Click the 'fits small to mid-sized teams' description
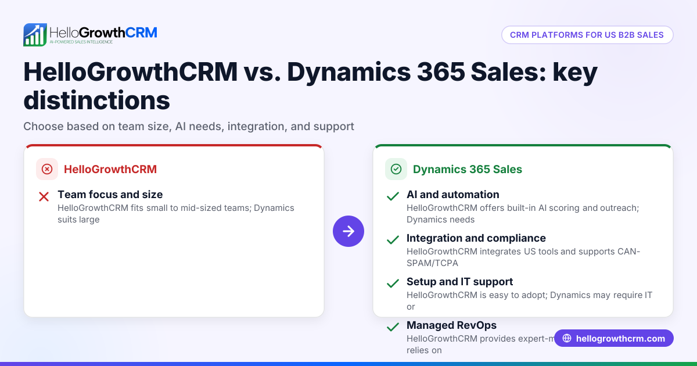This screenshot has height=366, width=697. point(176,213)
